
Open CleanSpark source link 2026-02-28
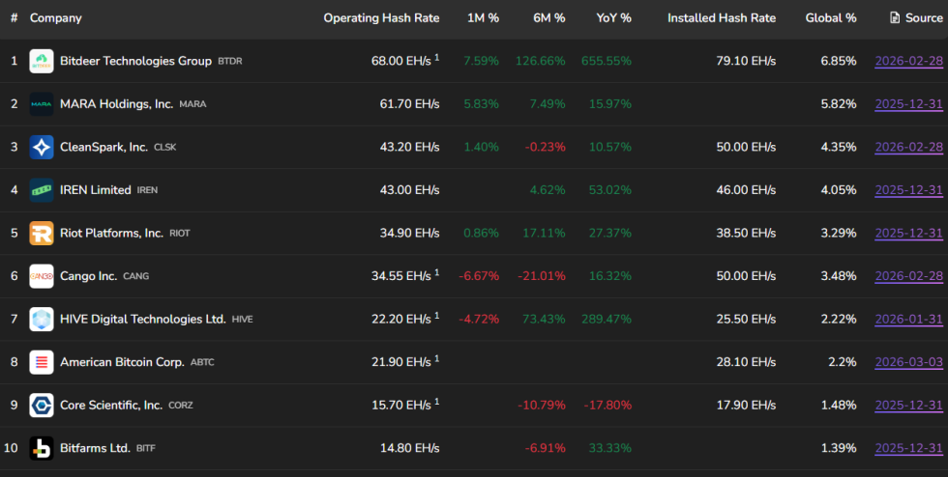[x=908, y=147]
